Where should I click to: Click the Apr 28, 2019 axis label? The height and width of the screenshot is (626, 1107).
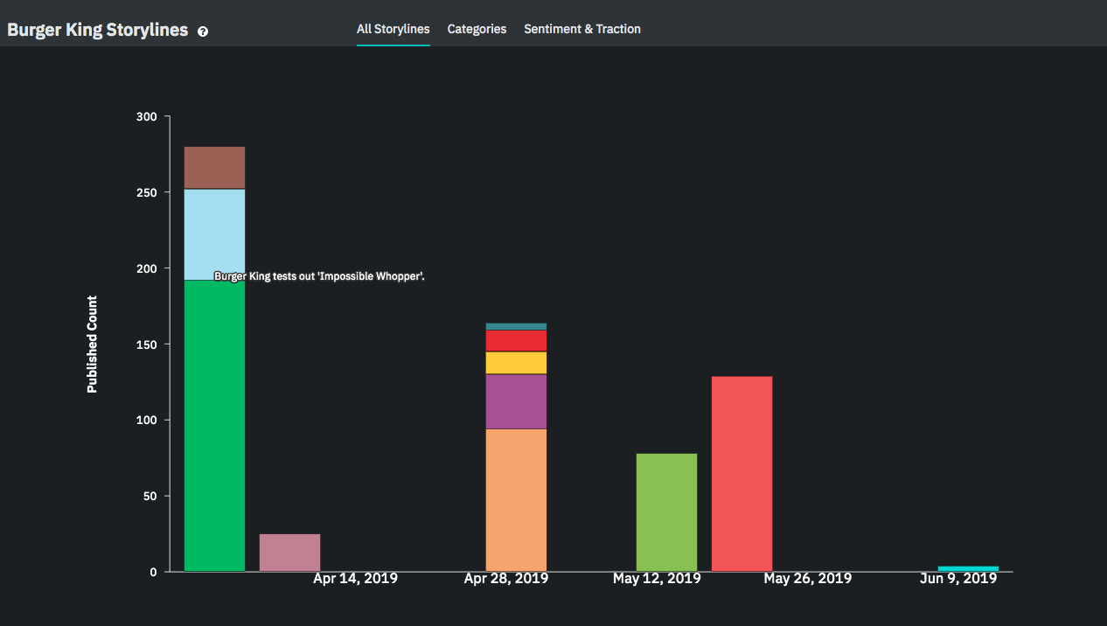[506, 579]
